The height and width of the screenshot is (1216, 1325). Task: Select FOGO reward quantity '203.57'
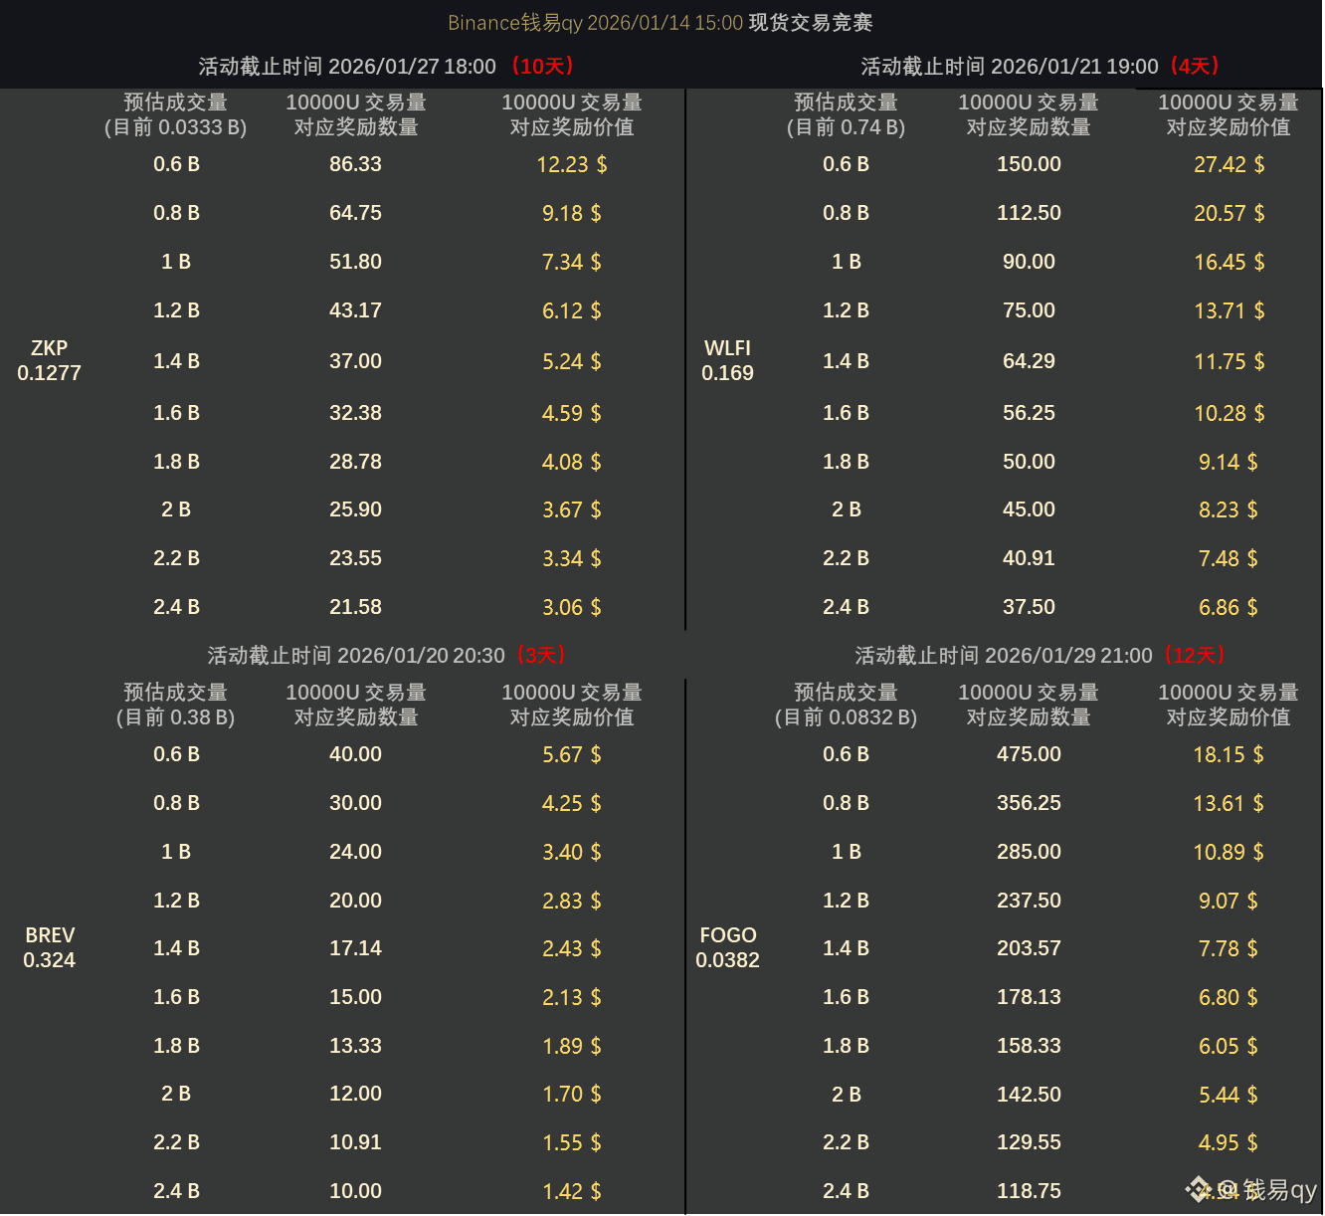coord(1029,948)
